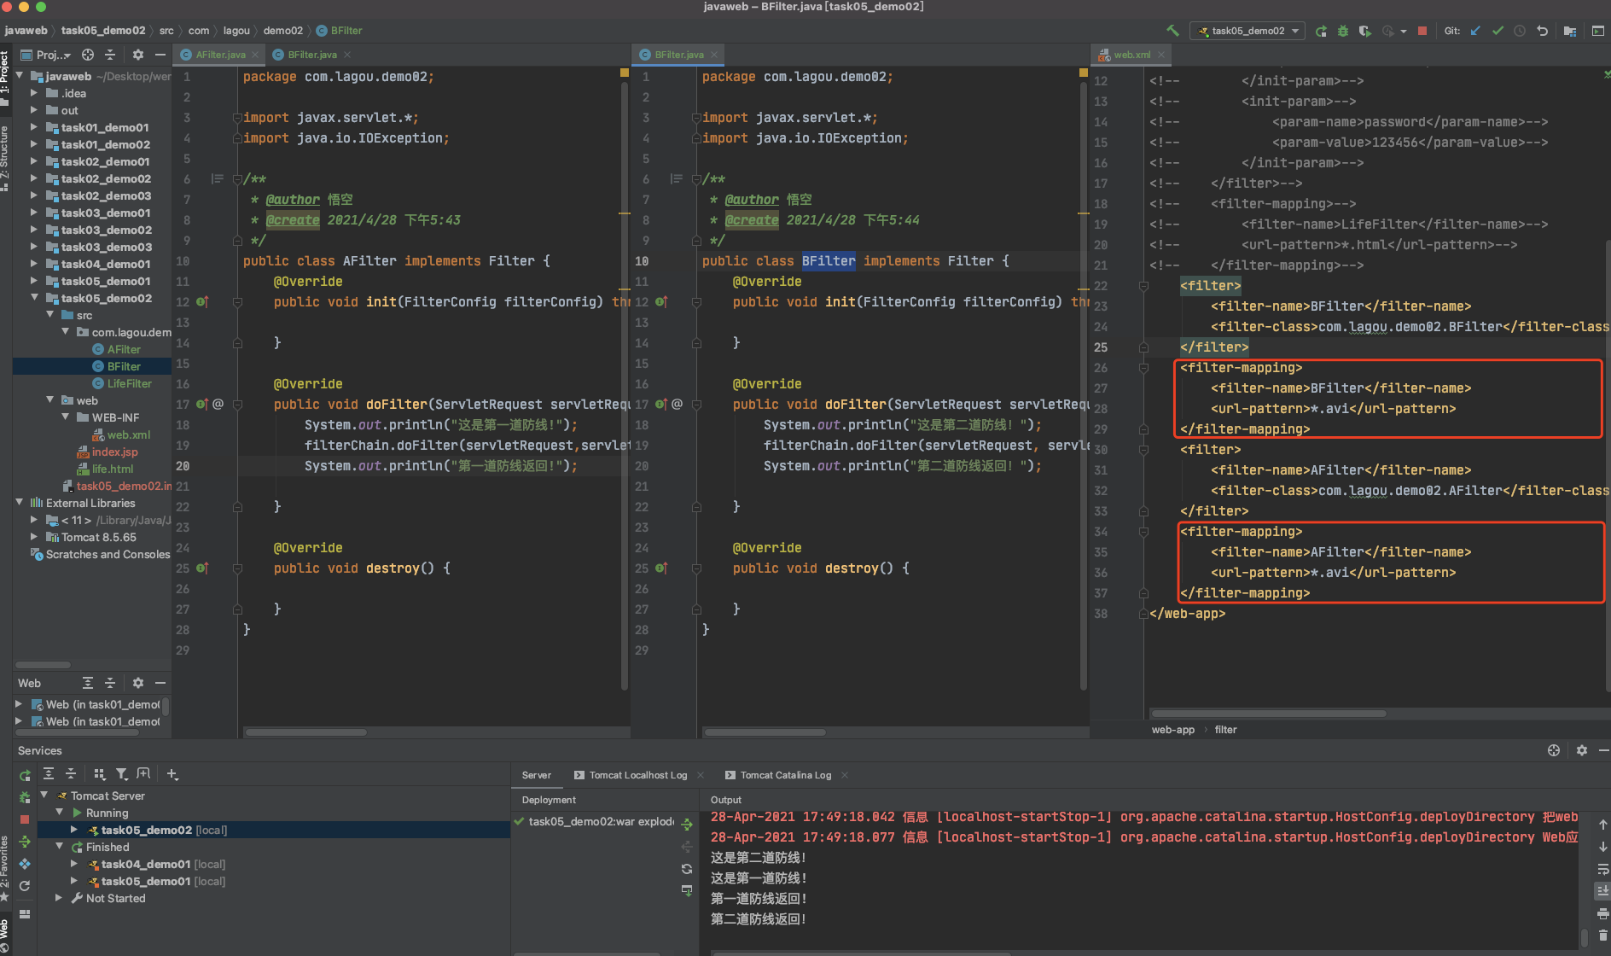Viewport: 1611px width, 956px height.
Task: Open the Services panel settings gear
Action: coord(1581,750)
